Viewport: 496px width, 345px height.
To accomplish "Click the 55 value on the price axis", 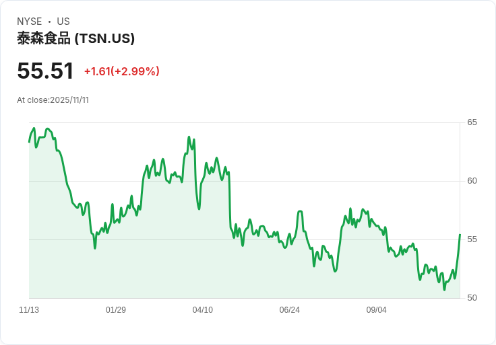I will pos(472,239).
